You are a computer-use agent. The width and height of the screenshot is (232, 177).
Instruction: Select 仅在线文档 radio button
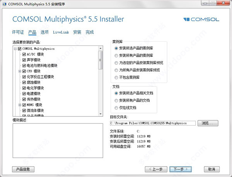(x=116, y=108)
